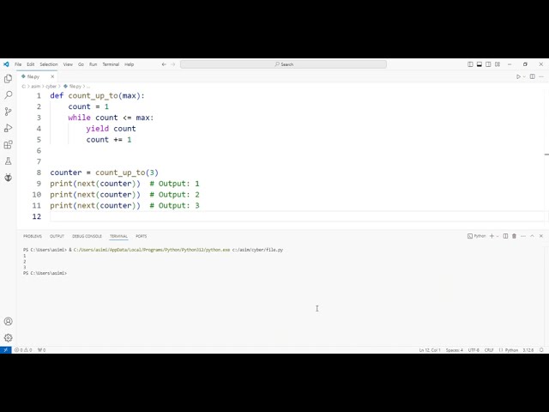Viewport: 549px width, 412px height.
Task: Open the Accounts menu in activity bar
Action: pos(8,321)
